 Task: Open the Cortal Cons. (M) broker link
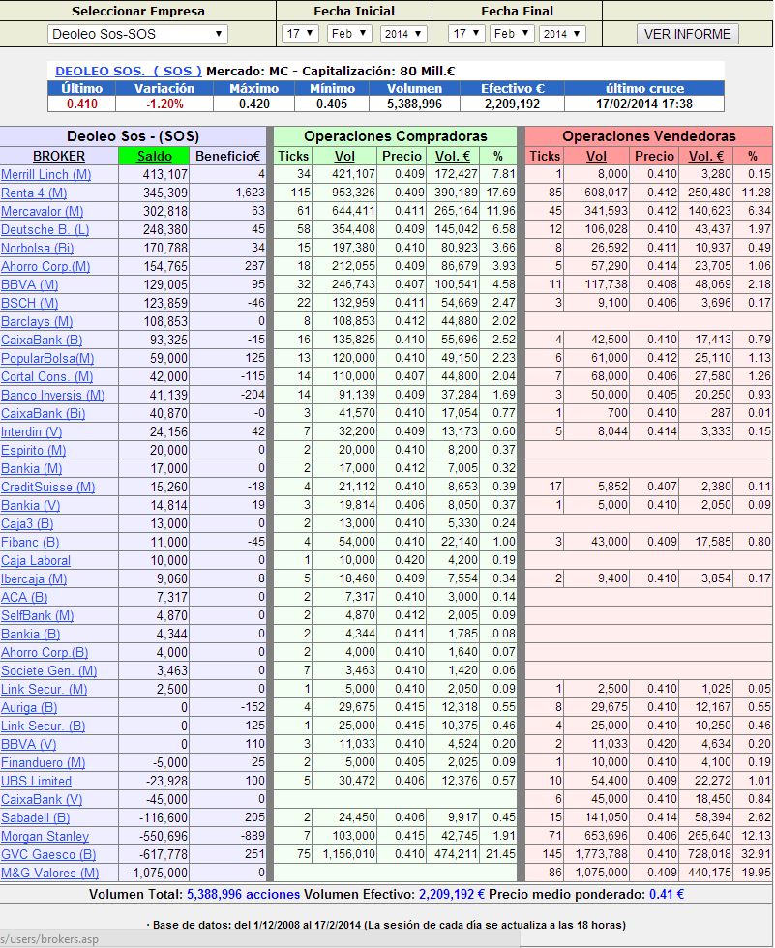point(46,376)
